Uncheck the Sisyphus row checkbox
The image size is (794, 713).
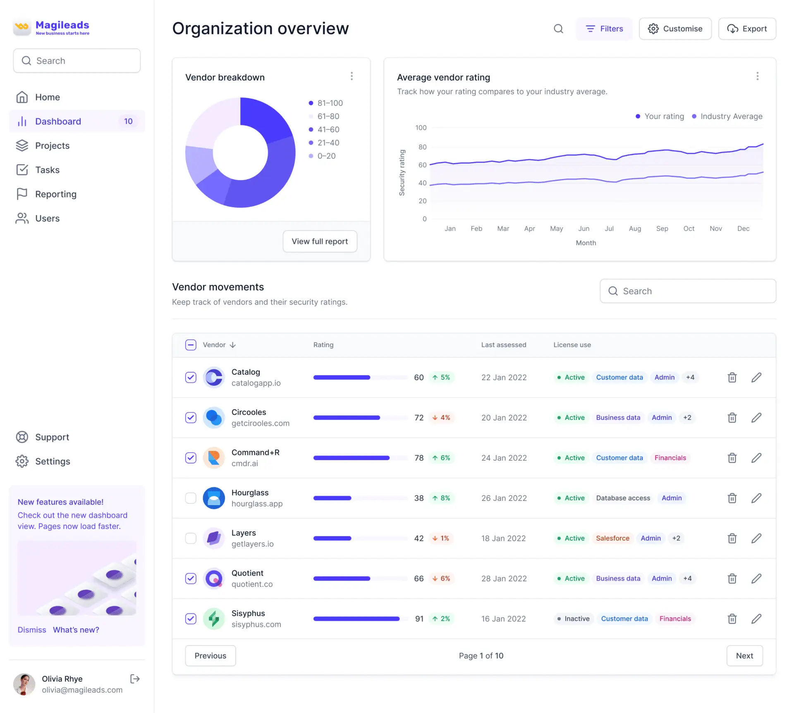tap(191, 619)
